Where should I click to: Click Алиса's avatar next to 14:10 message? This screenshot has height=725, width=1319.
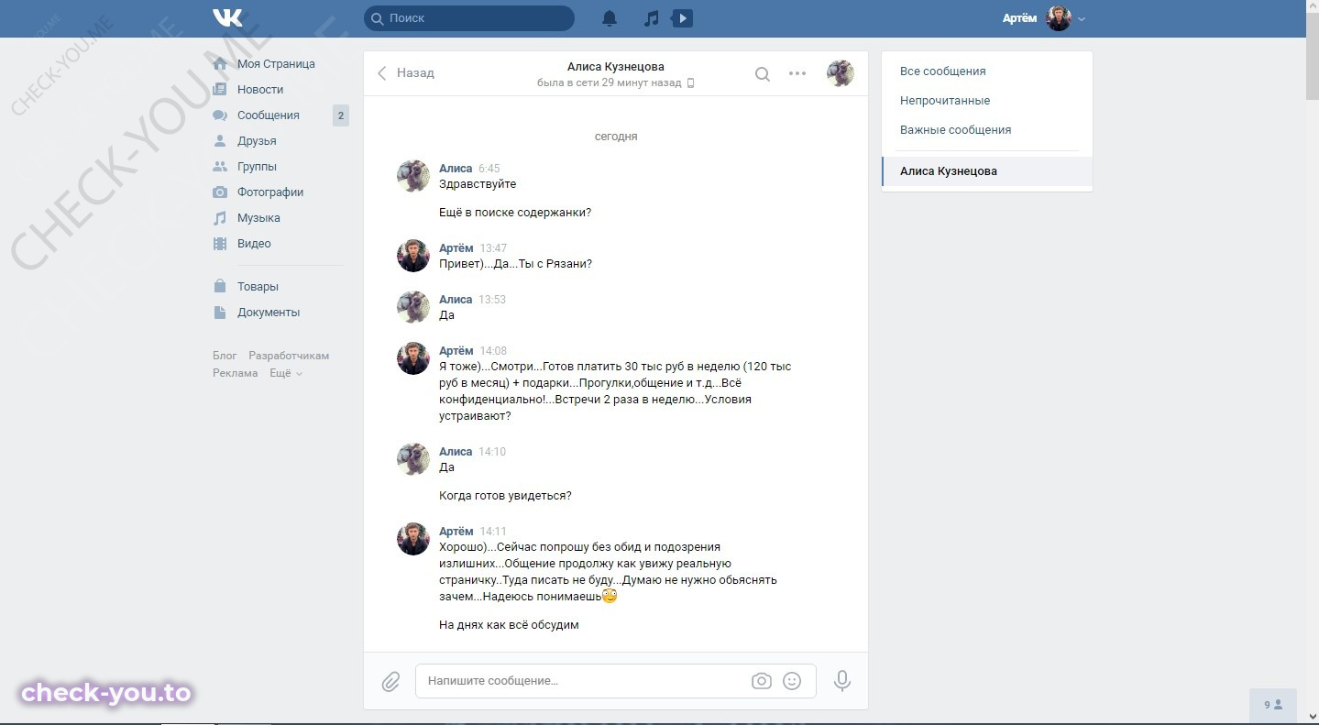coord(413,459)
